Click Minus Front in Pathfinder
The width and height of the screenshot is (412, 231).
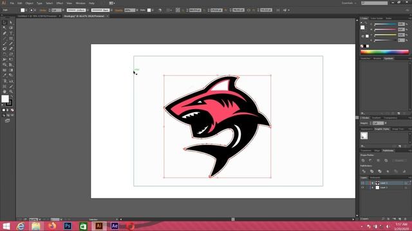pyautogui.click(x=371, y=160)
